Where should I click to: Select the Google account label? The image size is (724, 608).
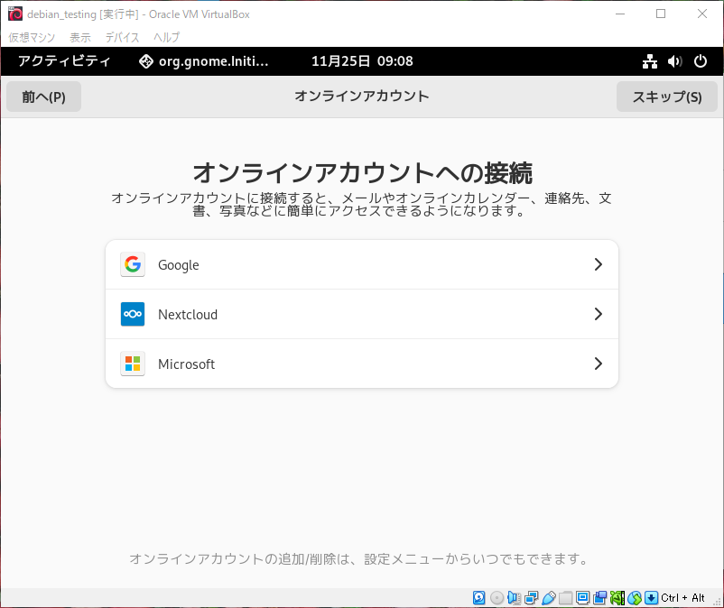coord(179,265)
